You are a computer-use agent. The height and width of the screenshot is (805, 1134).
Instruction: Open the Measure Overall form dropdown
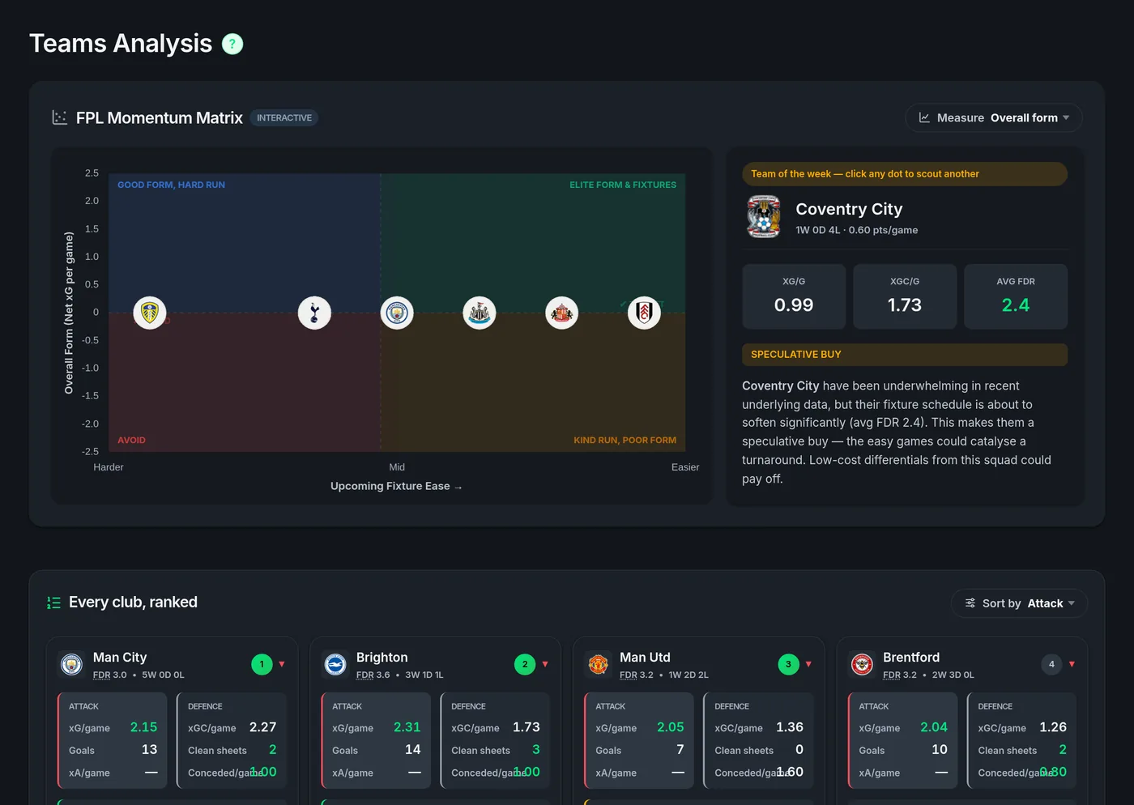(994, 118)
